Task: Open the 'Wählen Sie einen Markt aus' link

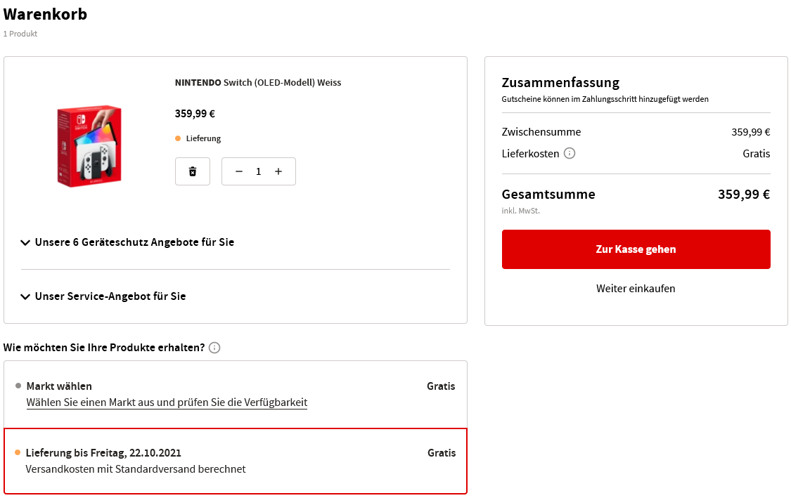Action: [167, 402]
